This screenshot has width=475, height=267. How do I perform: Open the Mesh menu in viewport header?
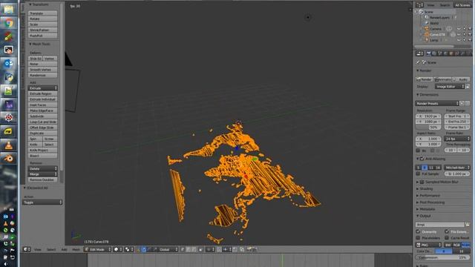pyautogui.click(x=76, y=249)
